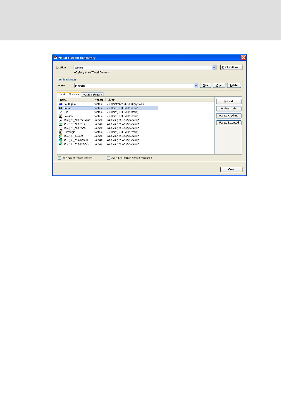
Task: Select the Button element name
Action: click(x=67, y=108)
